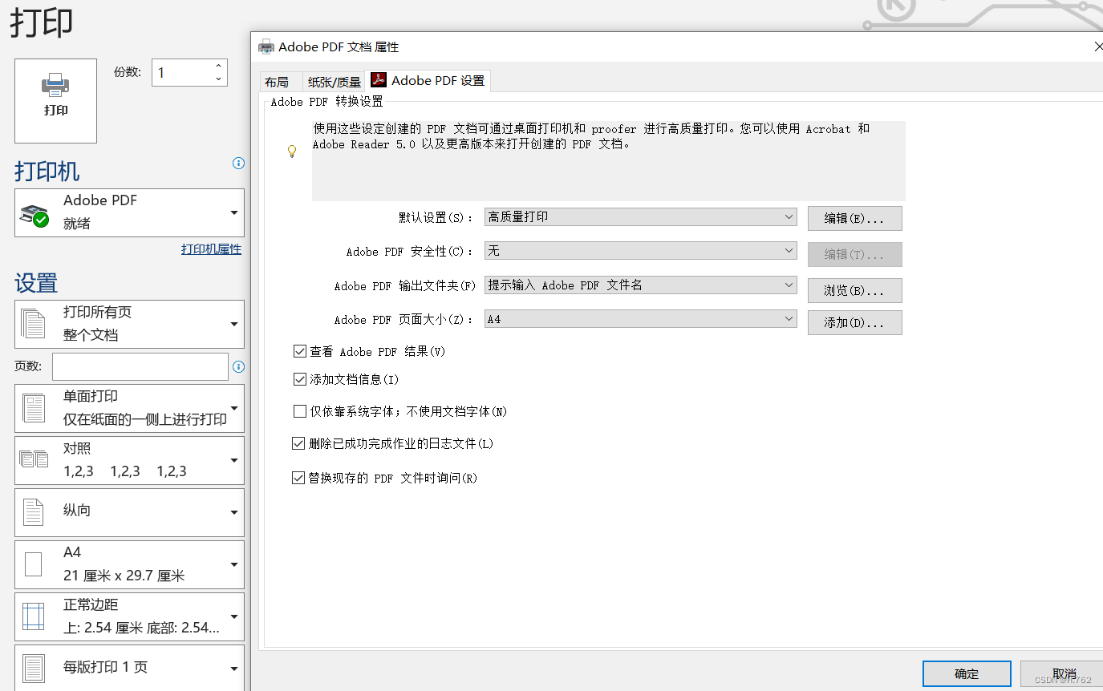Click the 每版打印 1 页 sheet icon

click(x=34, y=668)
